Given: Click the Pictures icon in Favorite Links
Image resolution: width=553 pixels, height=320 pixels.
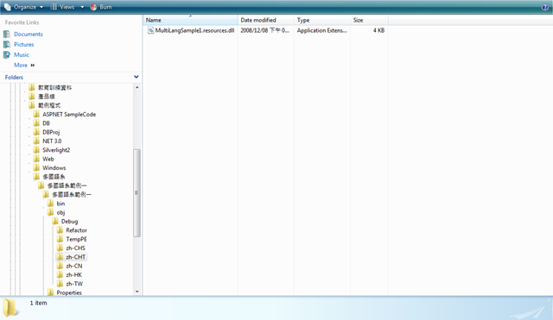Looking at the screenshot, I should click(7, 44).
